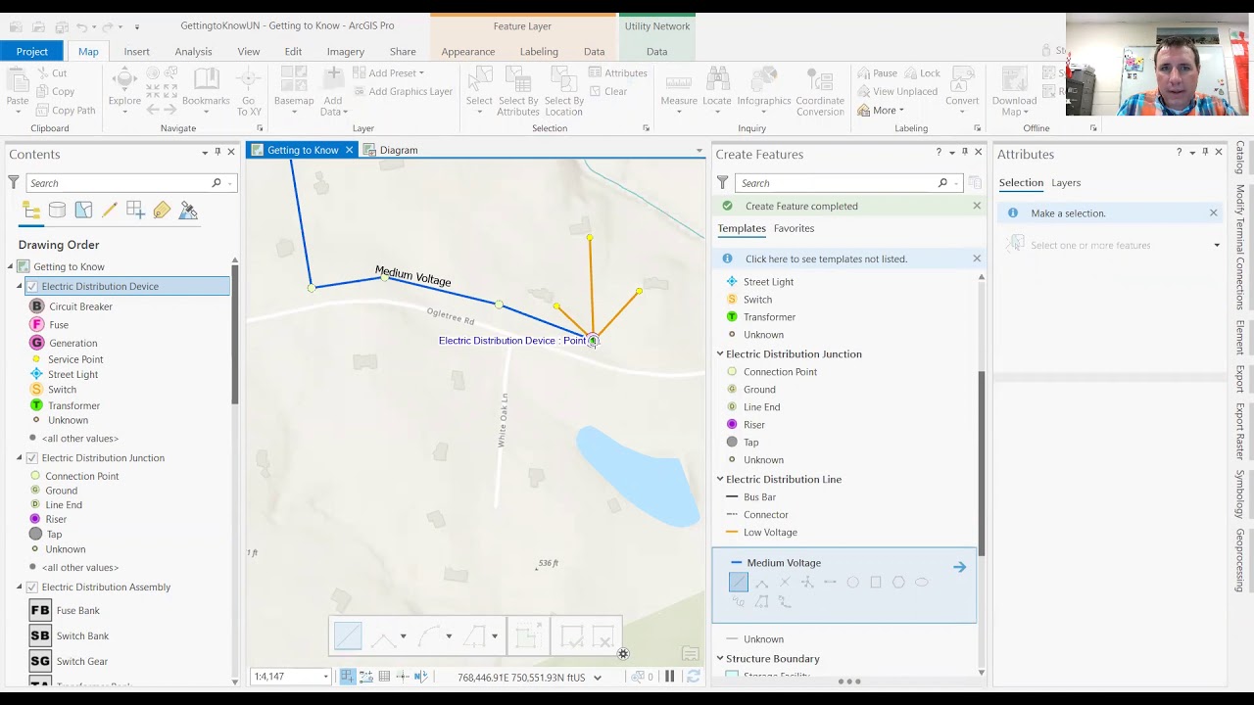The image size is (1254, 705).
Task: Switch to the Insert ribbon tab
Action: pyautogui.click(x=137, y=52)
